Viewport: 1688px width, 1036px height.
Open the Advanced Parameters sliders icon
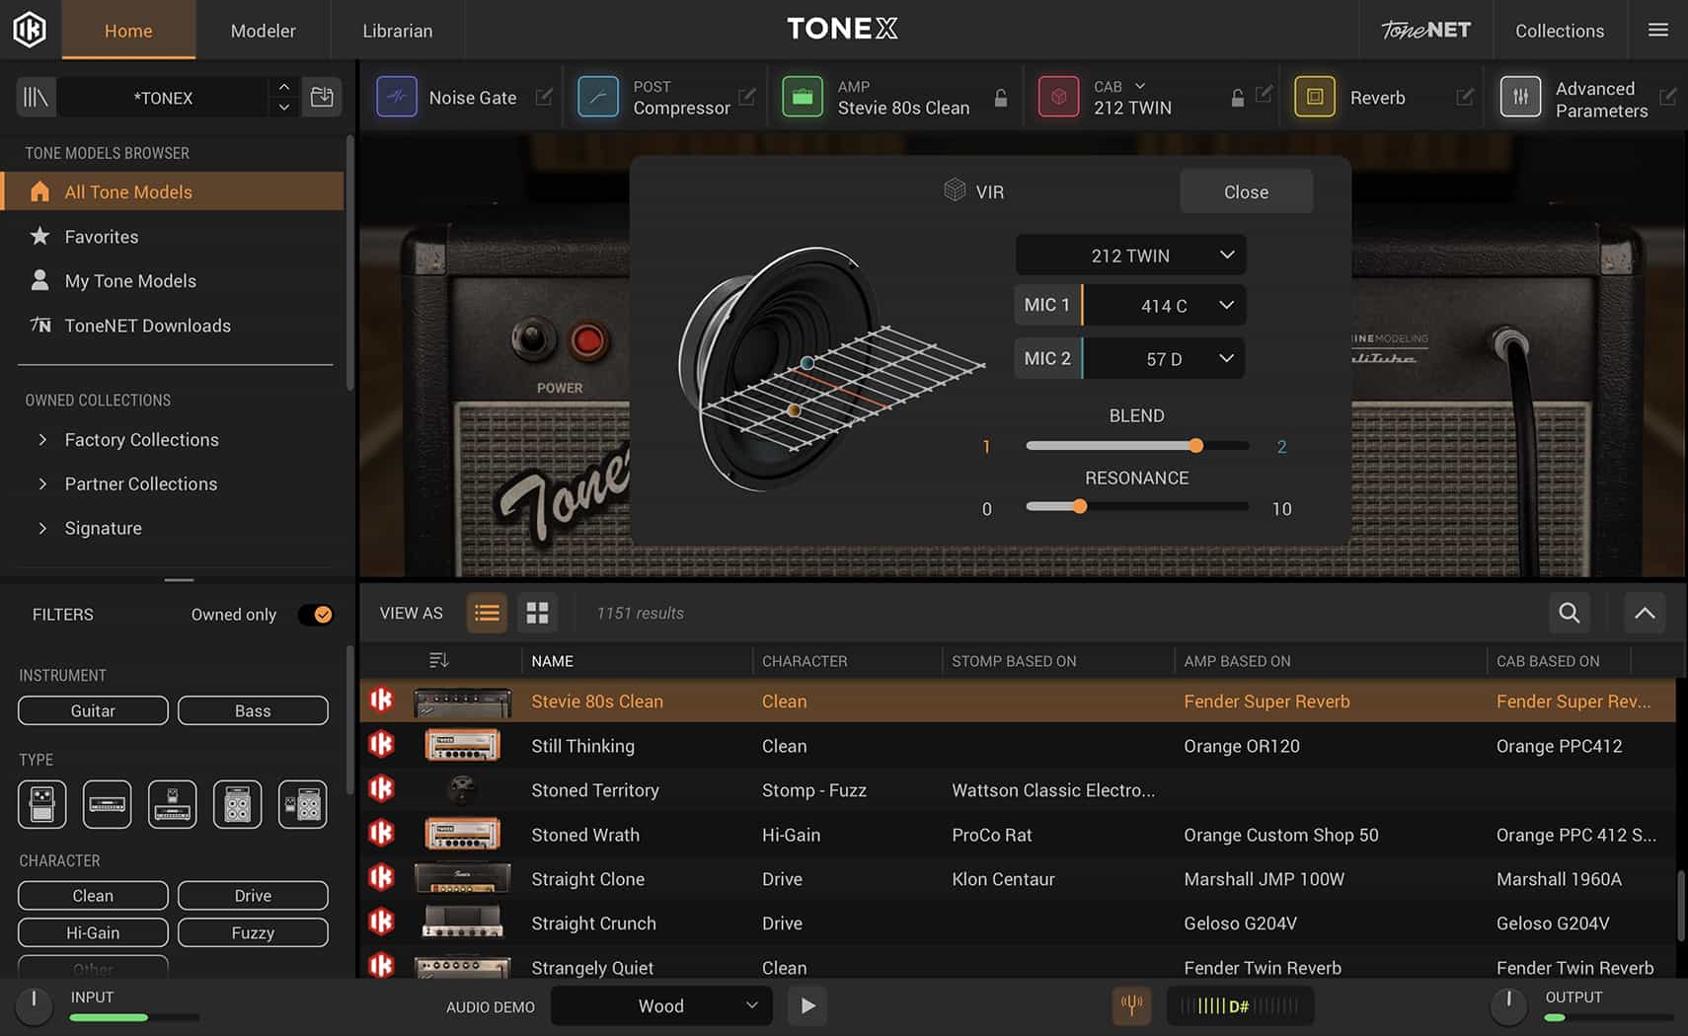coord(1520,97)
